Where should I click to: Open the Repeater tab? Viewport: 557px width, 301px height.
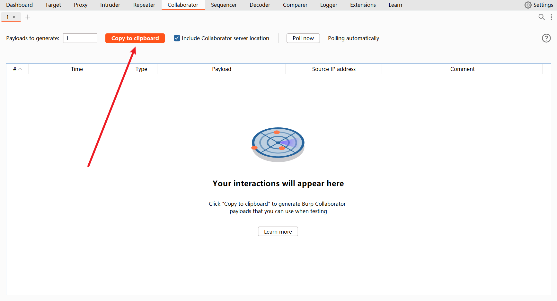point(144,5)
